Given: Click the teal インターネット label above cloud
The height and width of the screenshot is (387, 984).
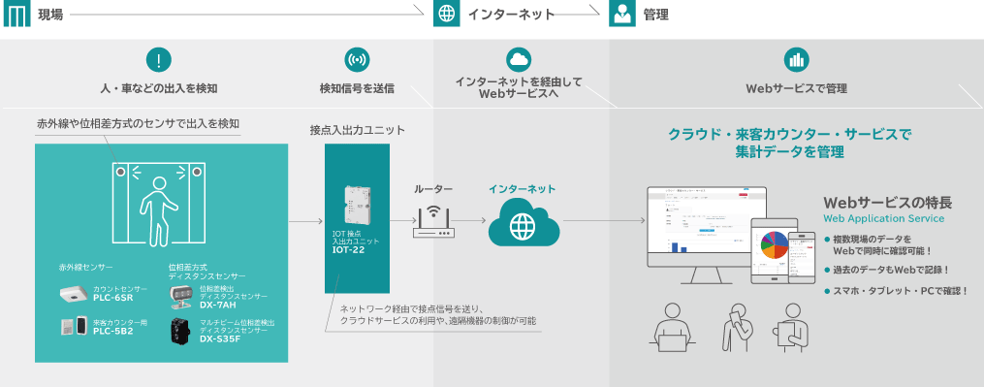Looking at the screenshot, I should click(523, 188).
